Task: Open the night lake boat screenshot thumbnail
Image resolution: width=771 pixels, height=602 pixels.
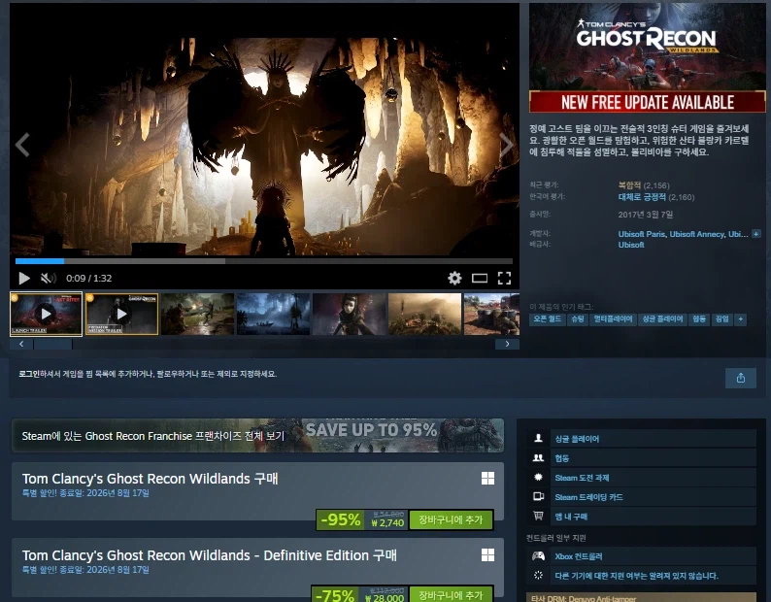Action: click(274, 315)
